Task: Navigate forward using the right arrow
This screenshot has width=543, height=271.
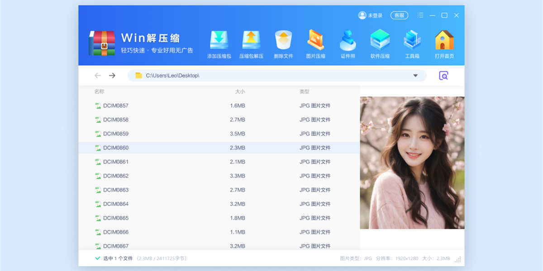Action: point(112,75)
